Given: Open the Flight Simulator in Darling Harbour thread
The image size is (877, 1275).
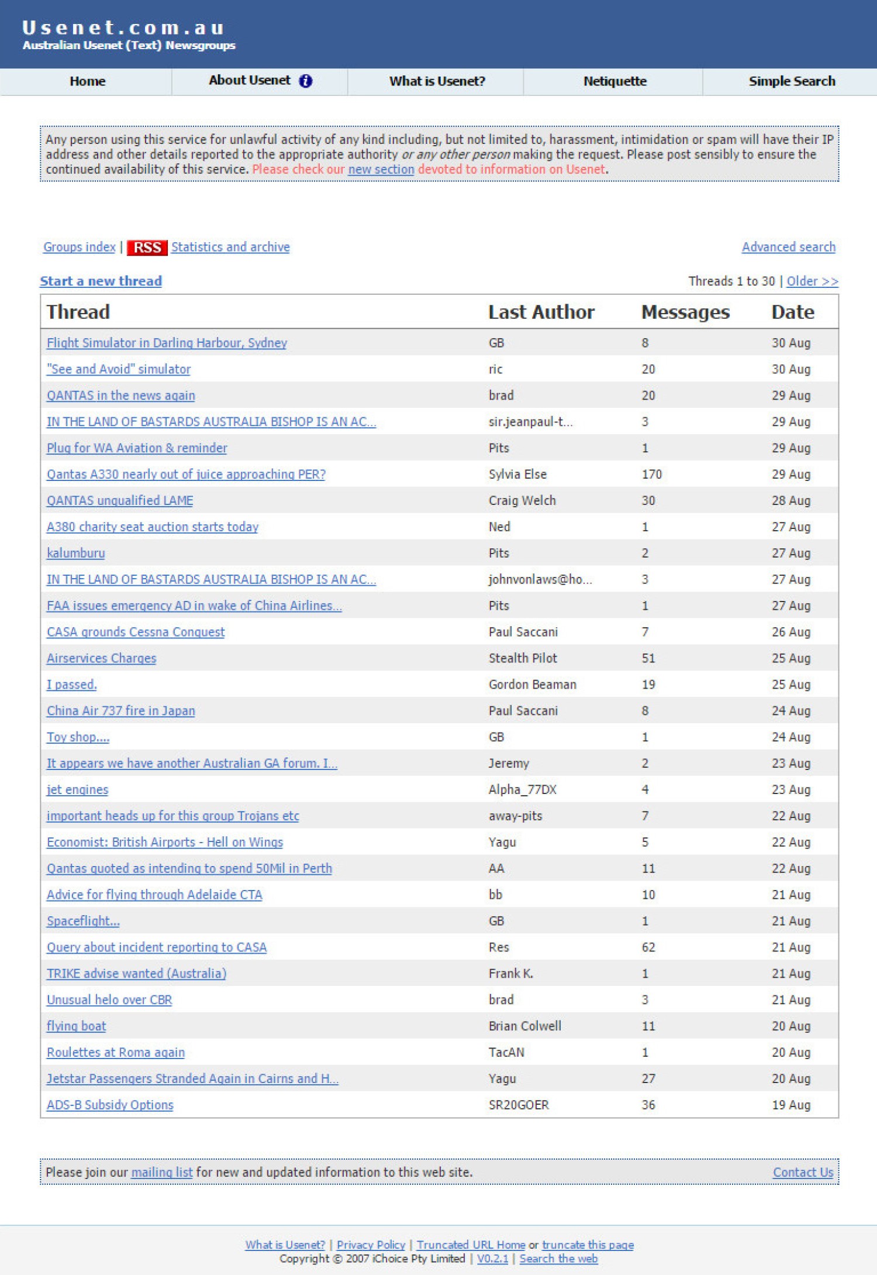Looking at the screenshot, I should coord(167,343).
